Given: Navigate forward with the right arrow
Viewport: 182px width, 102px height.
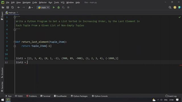Looking at the screenshot, I should point(24,8).
